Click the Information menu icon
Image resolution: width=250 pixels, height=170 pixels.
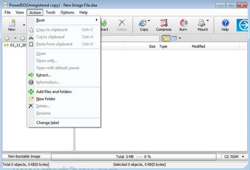31,82
